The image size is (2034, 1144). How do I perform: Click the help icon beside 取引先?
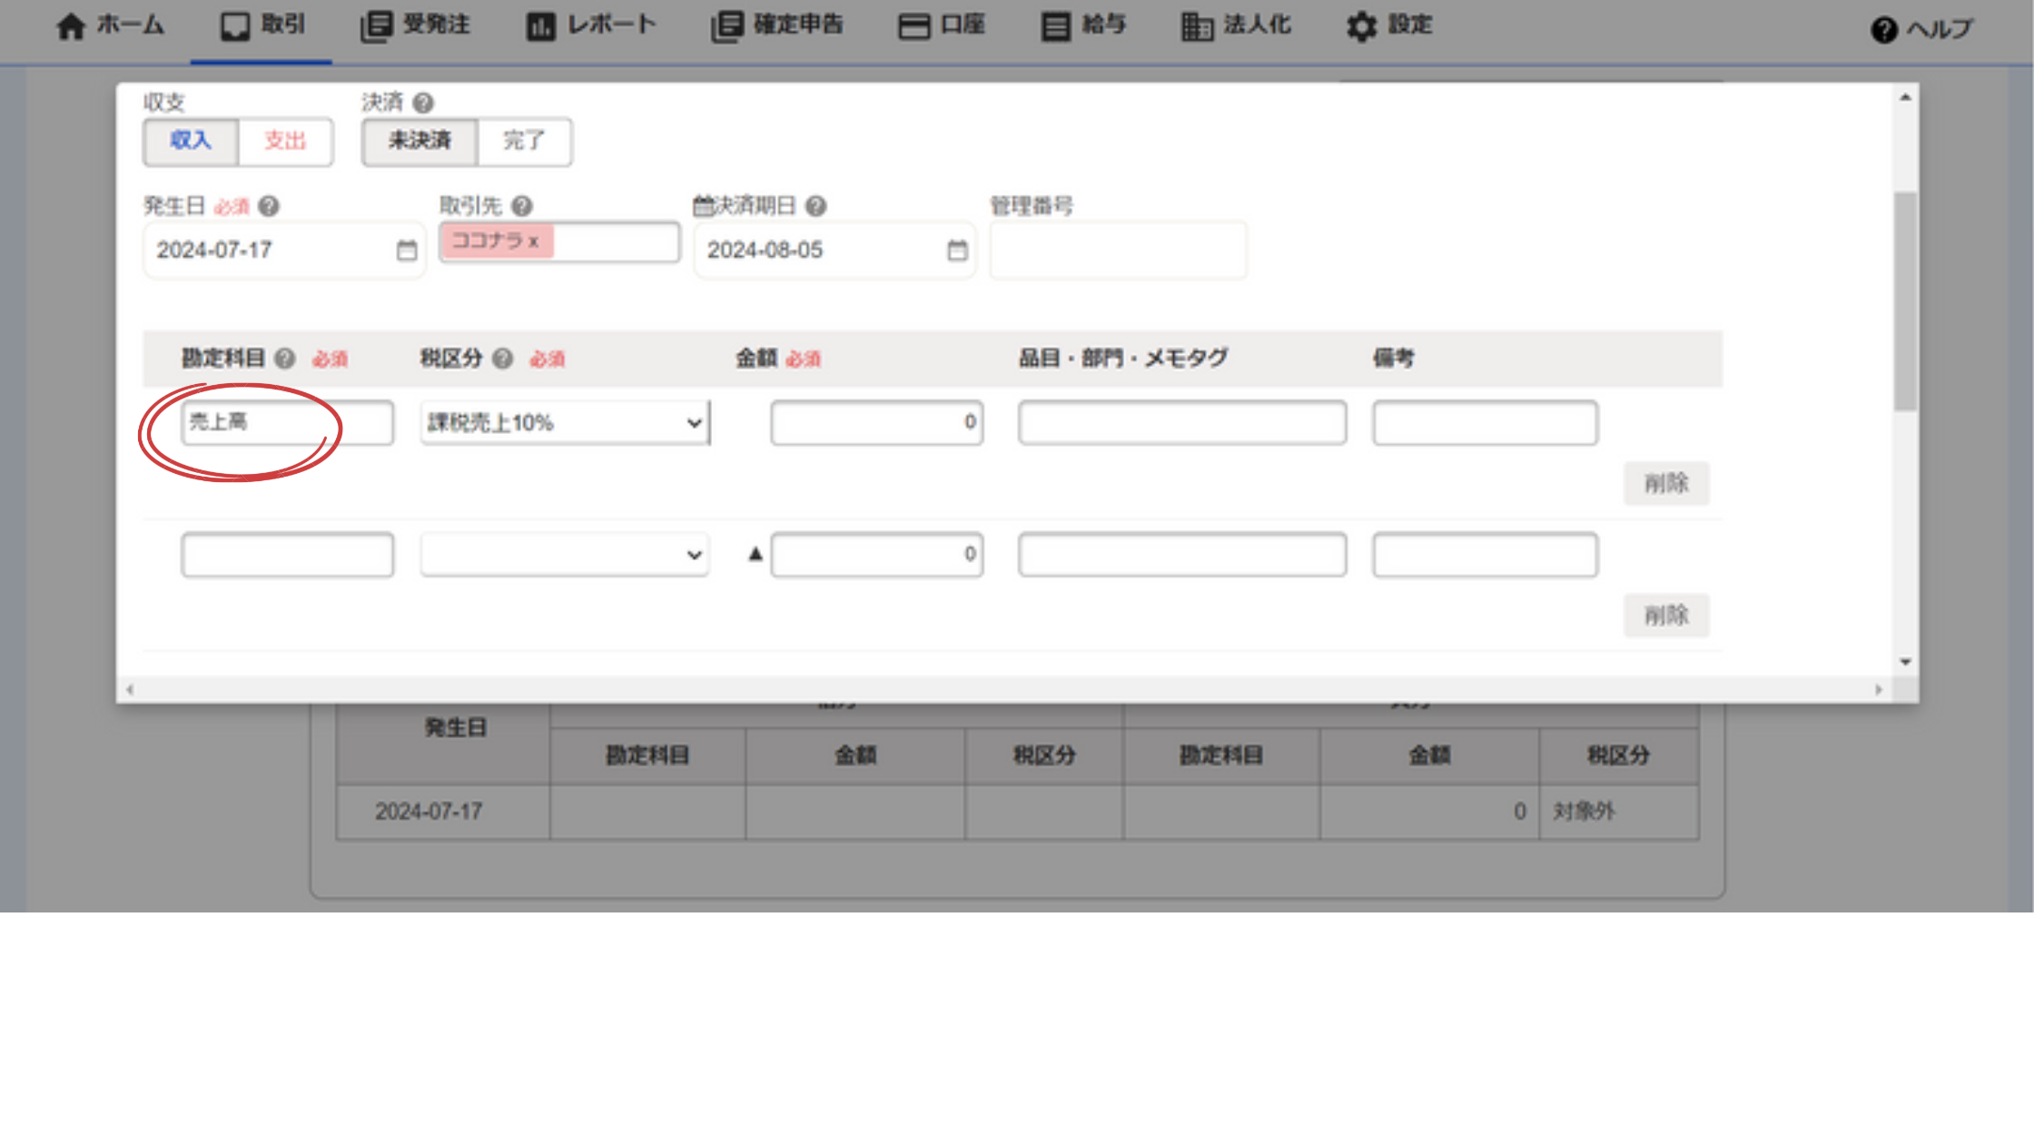[x=522, y=206]
